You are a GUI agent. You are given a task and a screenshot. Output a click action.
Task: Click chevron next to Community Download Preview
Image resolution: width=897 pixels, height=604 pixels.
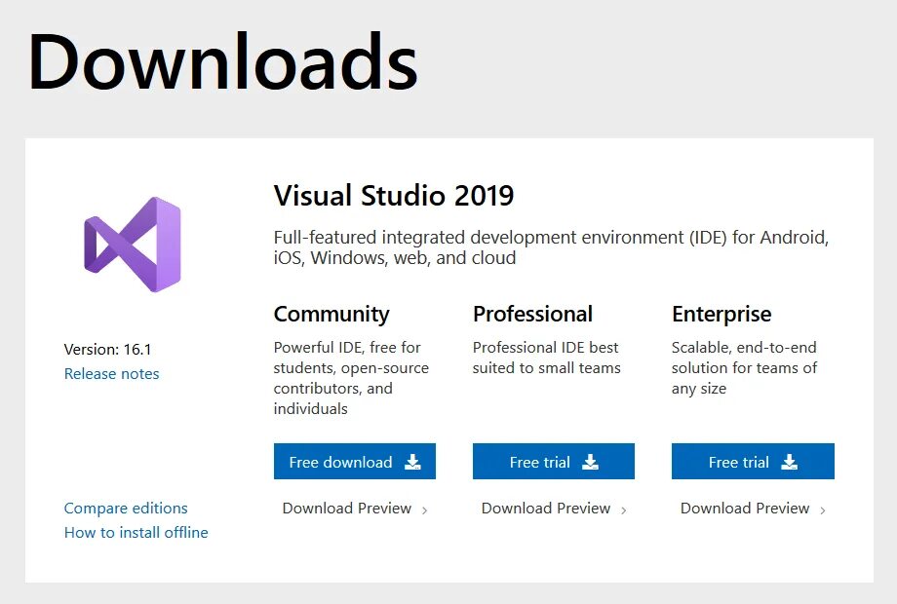pyautogui.click(x=424, y=510)
